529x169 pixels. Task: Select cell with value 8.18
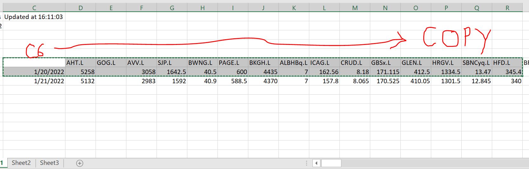(x=355, y=72)
